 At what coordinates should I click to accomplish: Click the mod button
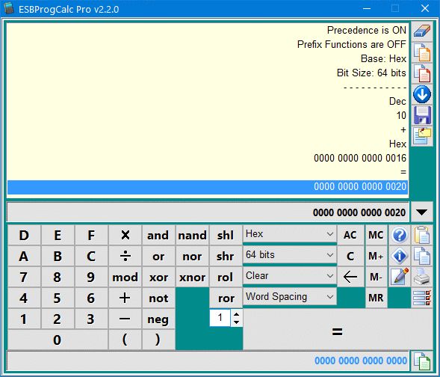(x=125, y=277)
